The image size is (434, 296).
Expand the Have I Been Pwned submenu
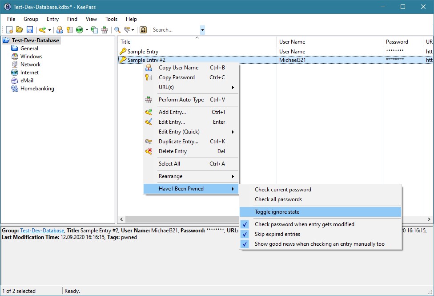point(191,189)
